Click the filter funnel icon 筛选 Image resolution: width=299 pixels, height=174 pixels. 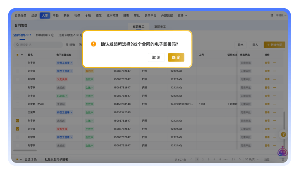[67, 45]
